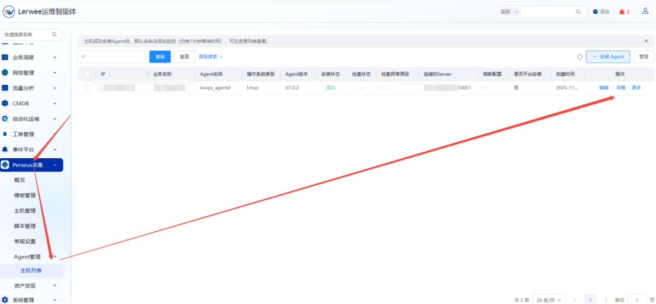Expand the CMDB menu chevron
The image size is (656, 304).
[x=55, y=103]
